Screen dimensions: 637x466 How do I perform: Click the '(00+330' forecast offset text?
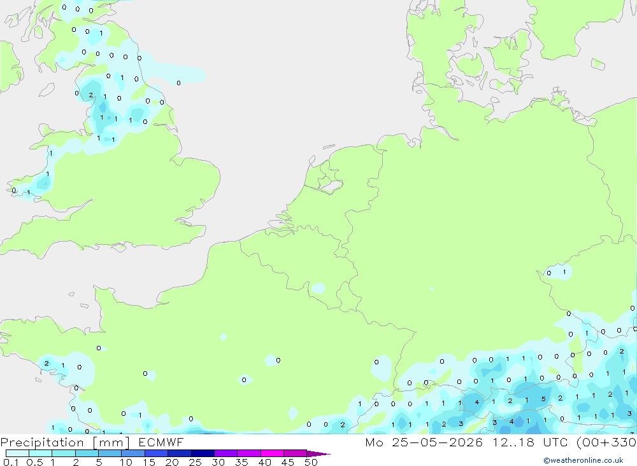[606, 442]
